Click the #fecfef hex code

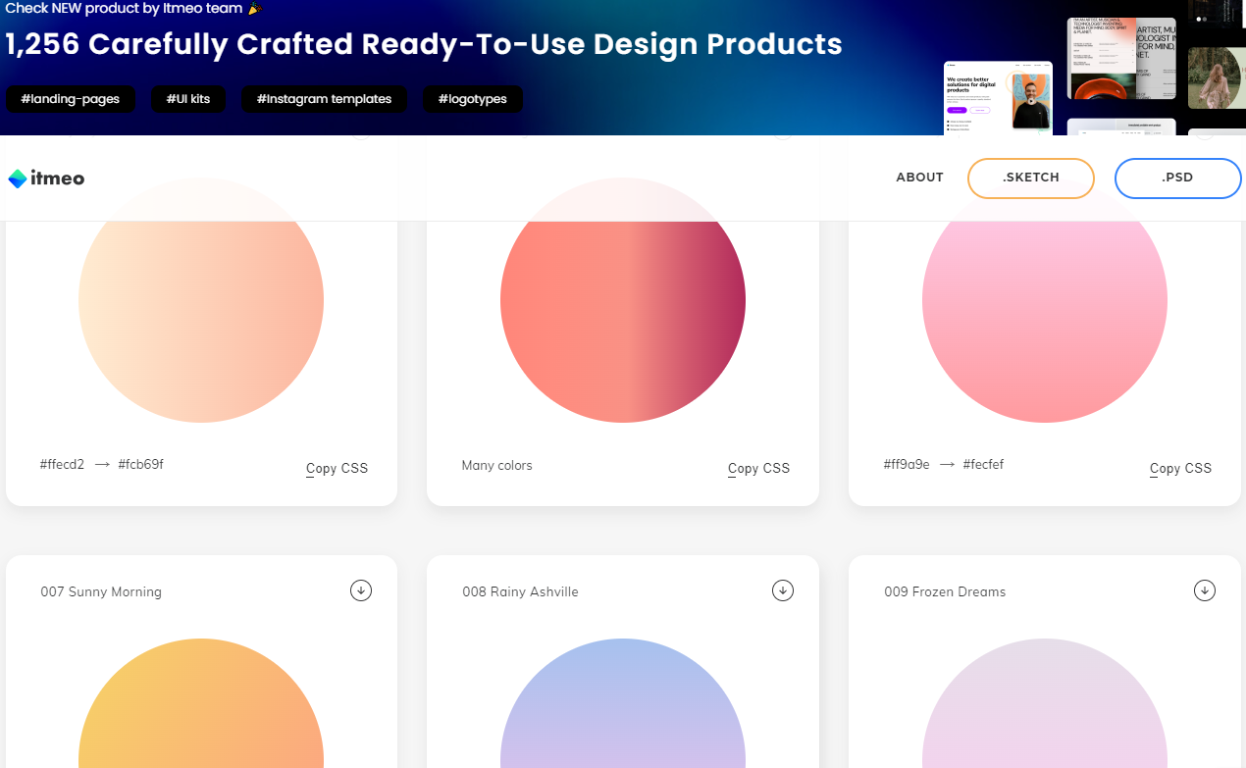[983, 465]
